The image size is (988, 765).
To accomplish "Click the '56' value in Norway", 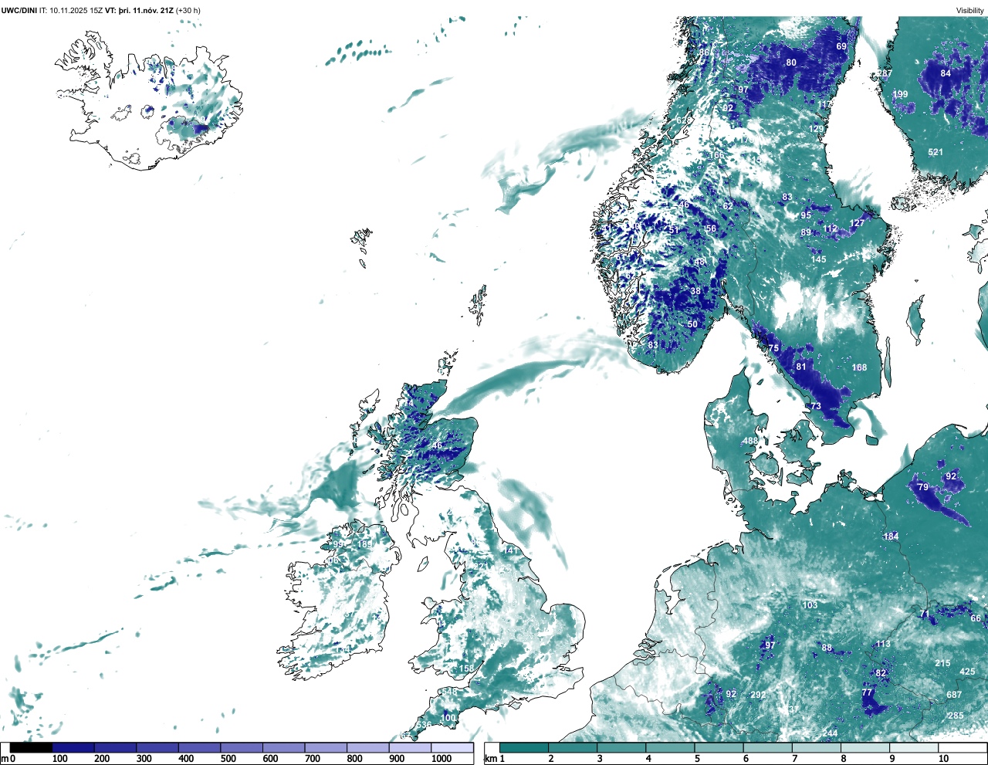I will pyautogui.click(x=711, y=228).
